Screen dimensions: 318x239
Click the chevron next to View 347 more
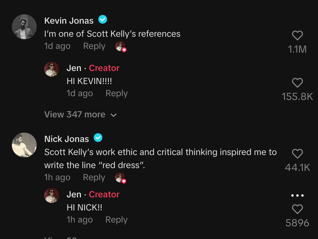[114, 115]
